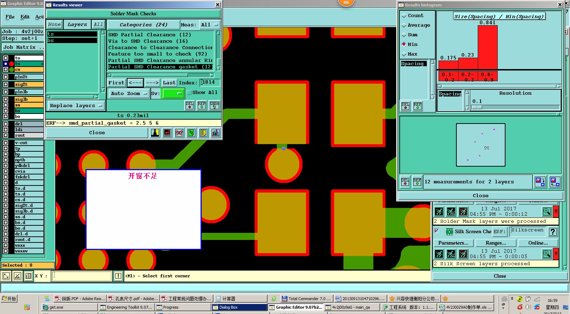Click snap-to-grid icon left of X Y field
This screenshot has width=570, height=314.
(x=28, y=276)
